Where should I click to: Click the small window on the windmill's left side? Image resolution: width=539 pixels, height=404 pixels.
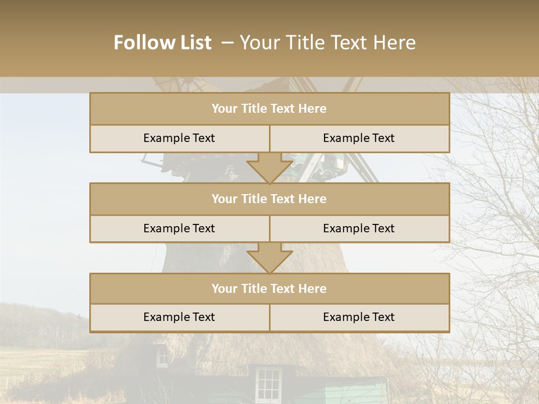pos(162,356)
